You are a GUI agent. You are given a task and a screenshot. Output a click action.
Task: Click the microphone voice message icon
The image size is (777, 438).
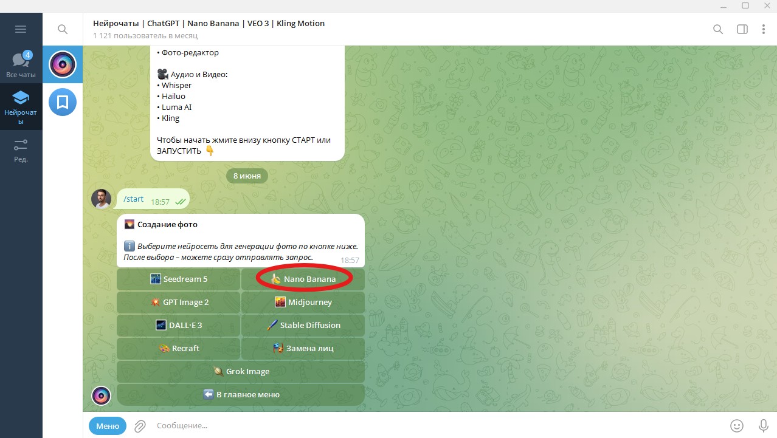pos(764,426)
